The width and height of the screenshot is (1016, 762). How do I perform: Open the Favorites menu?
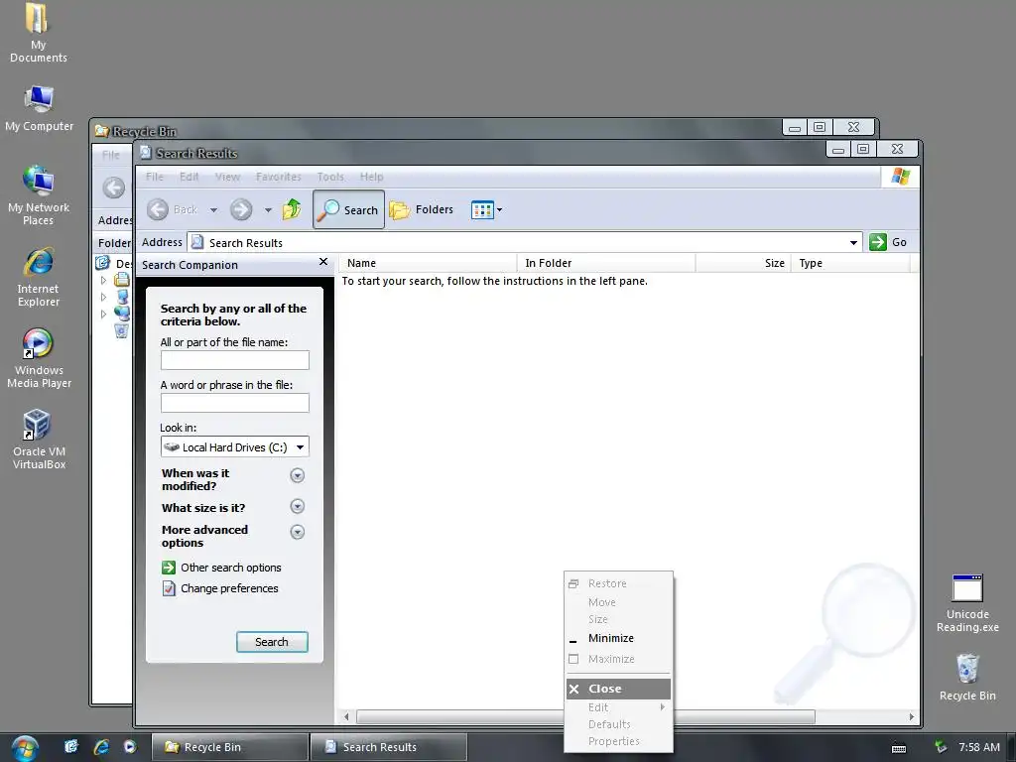[x=279, y=177]
